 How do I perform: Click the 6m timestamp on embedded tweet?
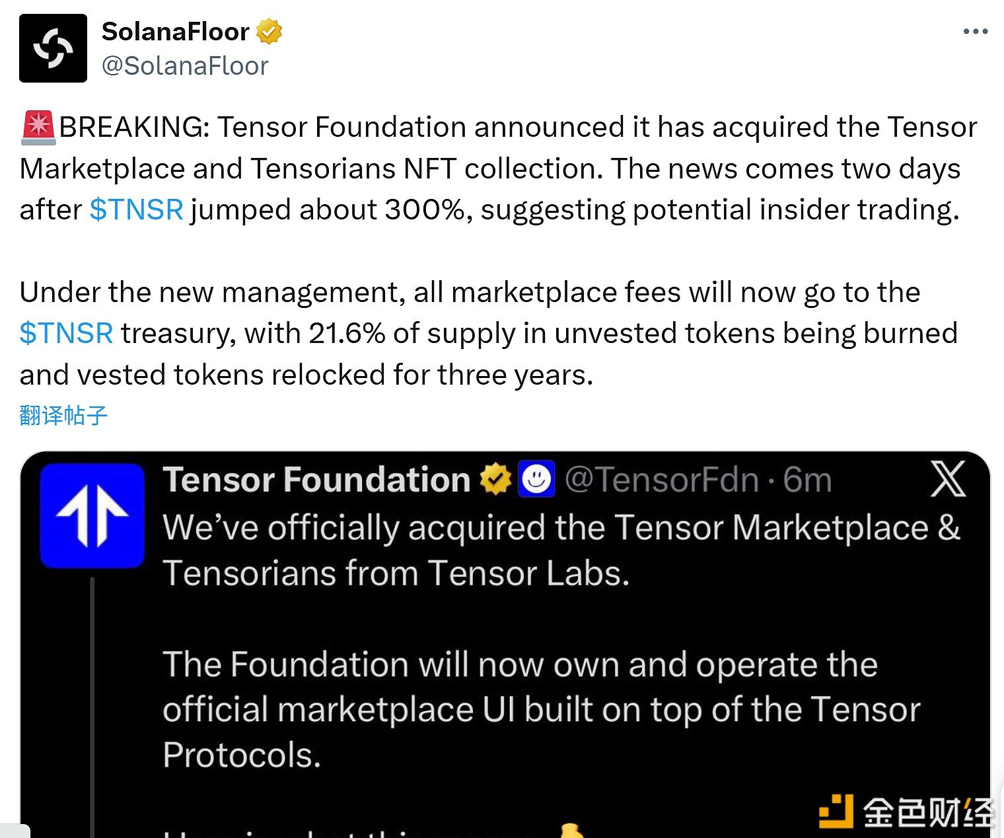point(807,480)
